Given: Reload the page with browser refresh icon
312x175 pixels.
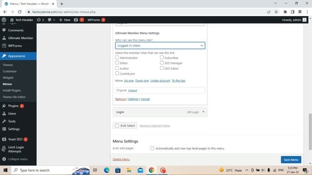Looking at the screenshot, I should point(19,12).
